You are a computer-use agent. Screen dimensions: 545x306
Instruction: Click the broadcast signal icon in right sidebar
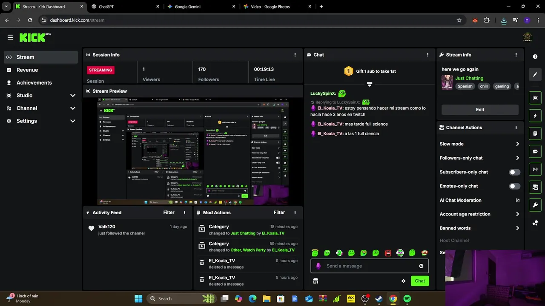[535, 169]
